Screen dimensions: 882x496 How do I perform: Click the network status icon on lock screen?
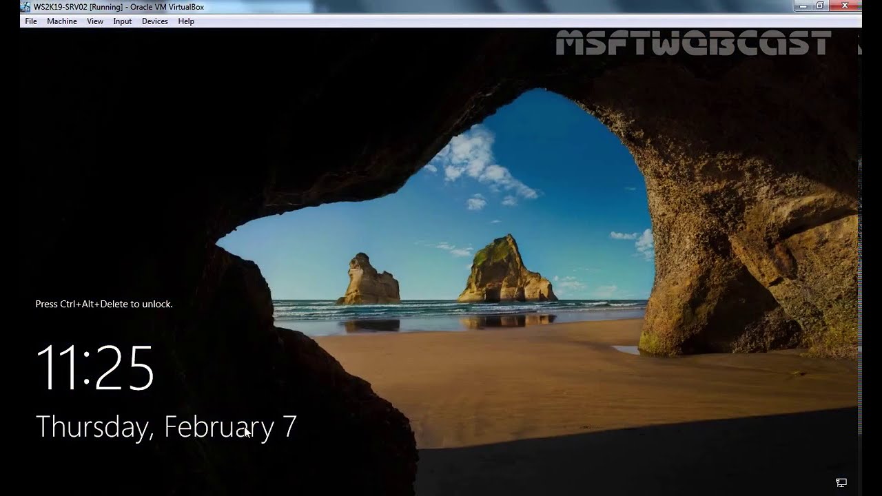click(x=841, y=482)
